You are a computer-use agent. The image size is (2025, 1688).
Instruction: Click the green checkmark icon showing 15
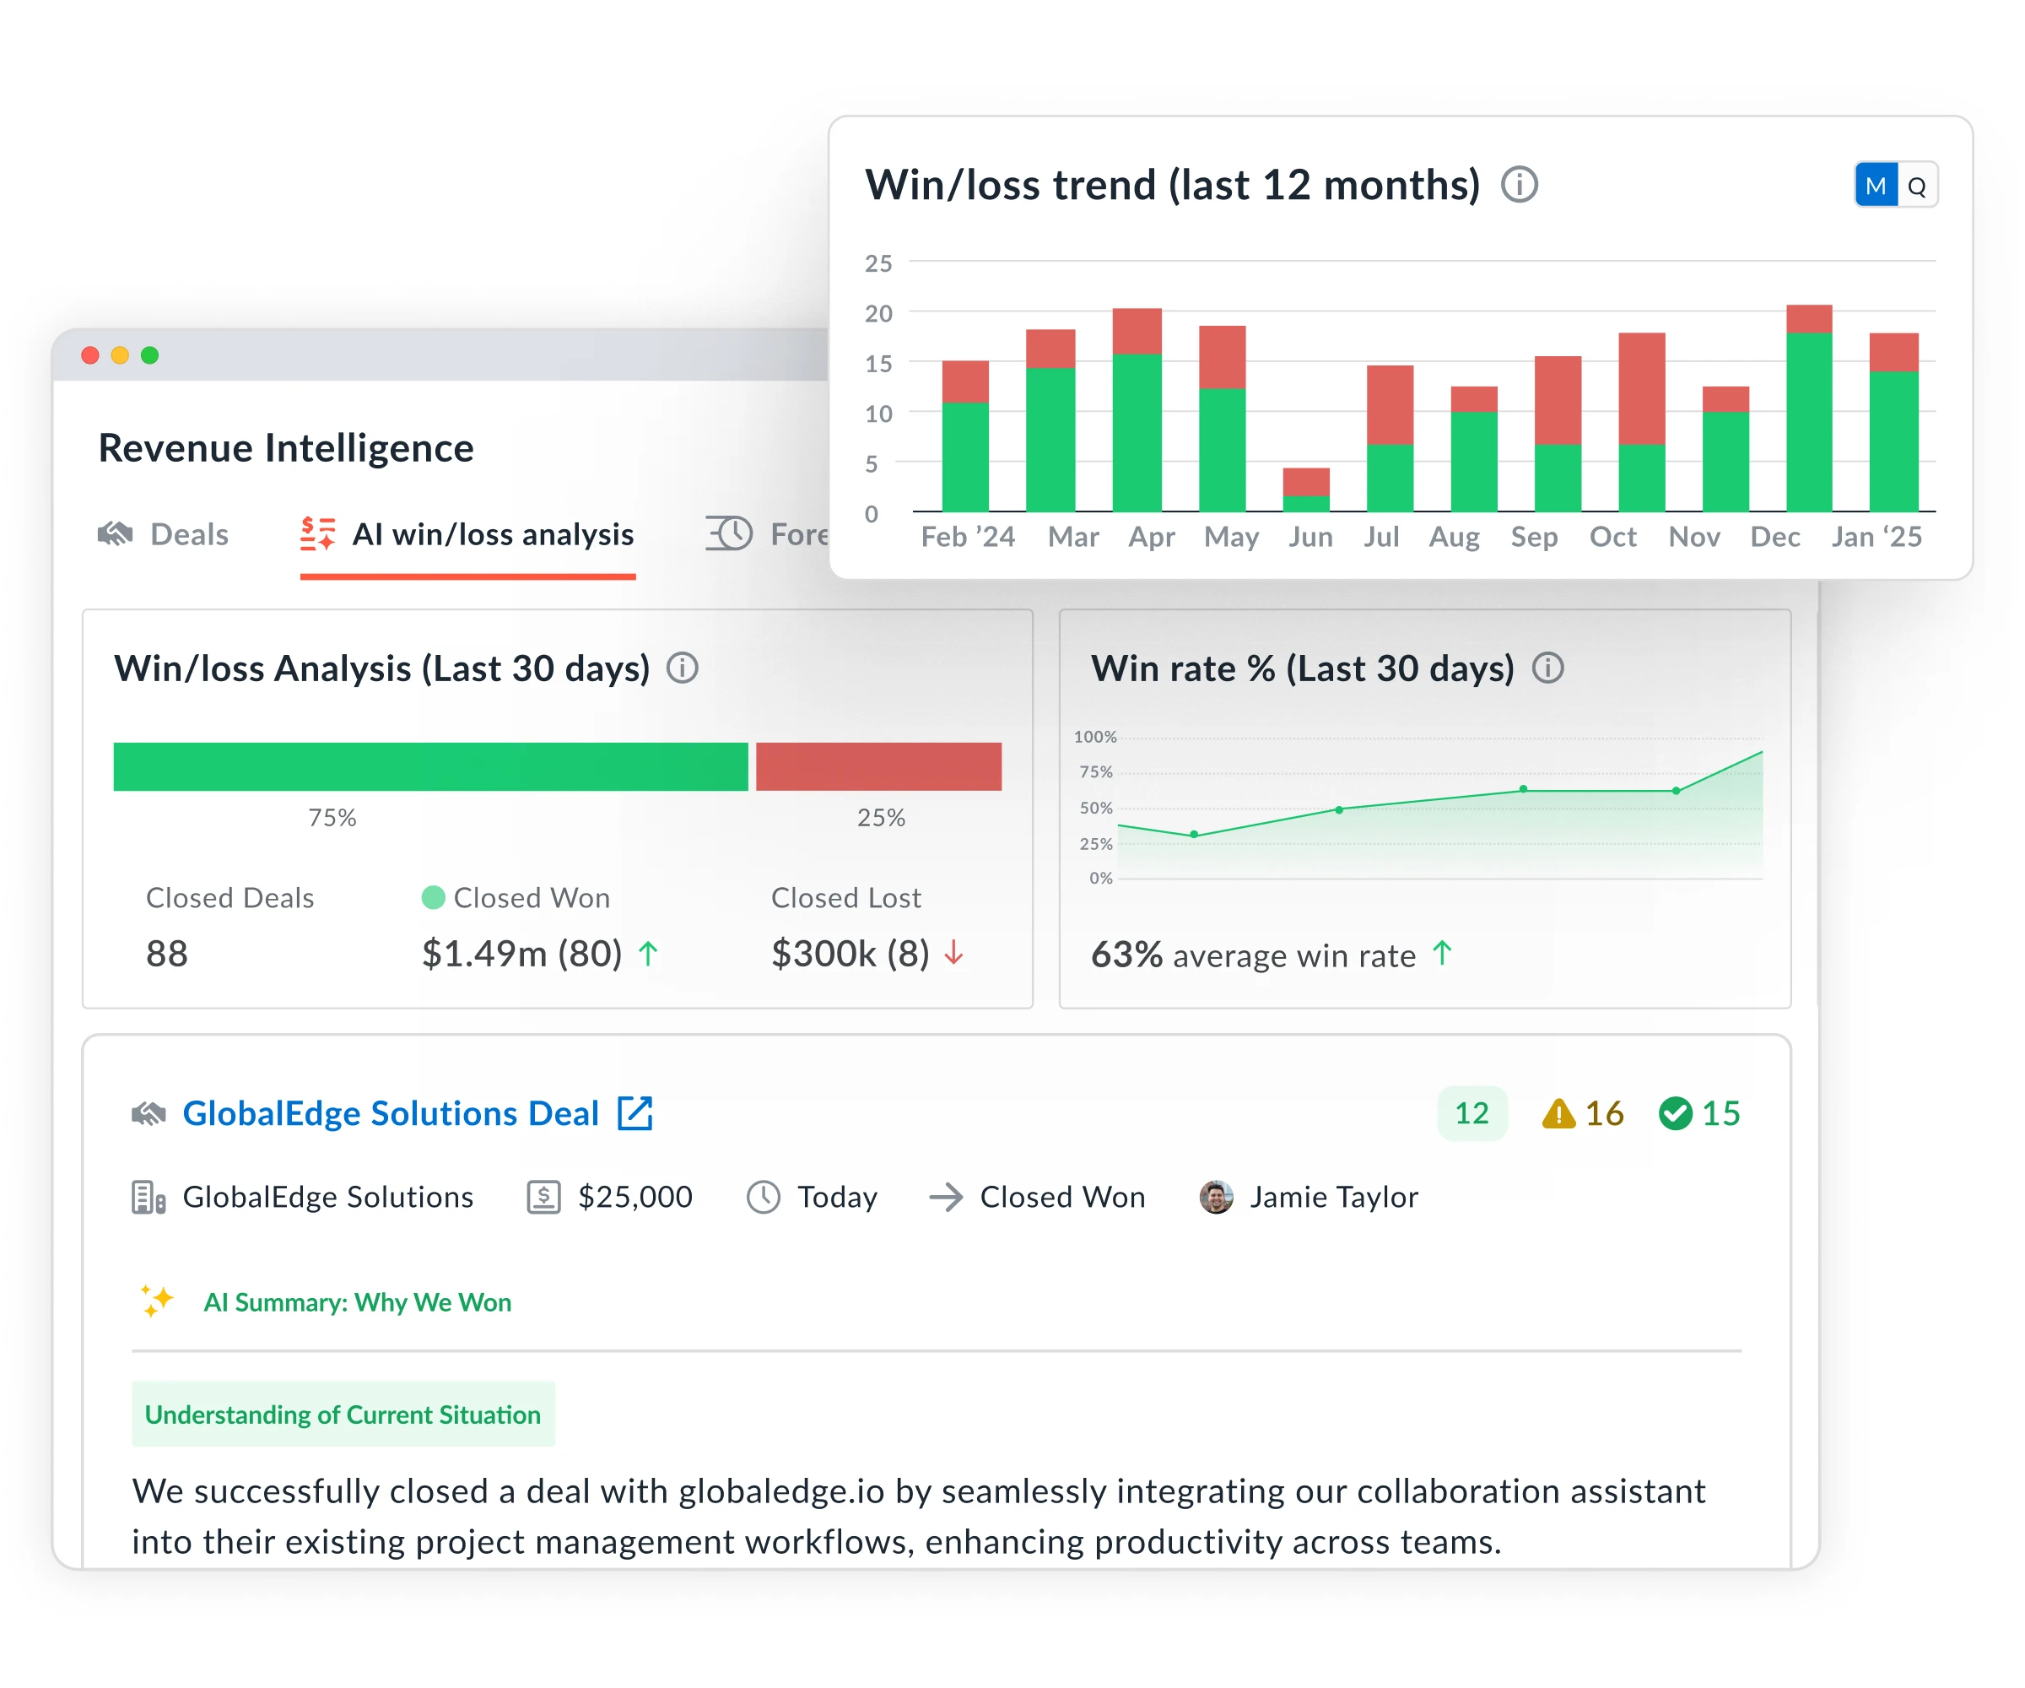[1675, 1113]
